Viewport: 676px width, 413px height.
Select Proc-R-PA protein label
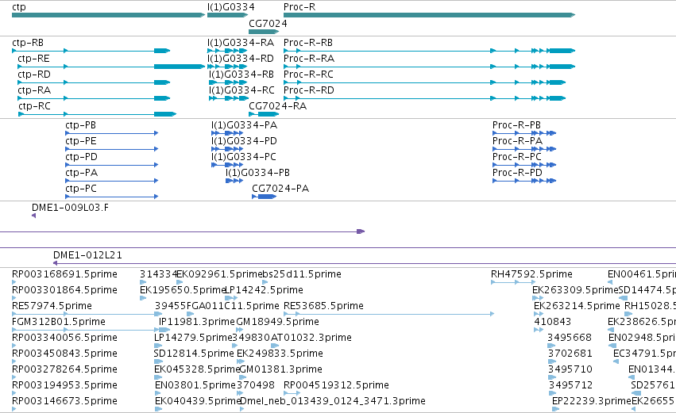(x=517, y=141)
